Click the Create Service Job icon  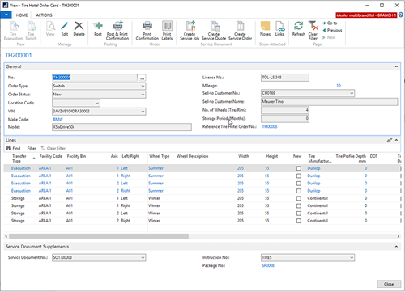point(190,31)
